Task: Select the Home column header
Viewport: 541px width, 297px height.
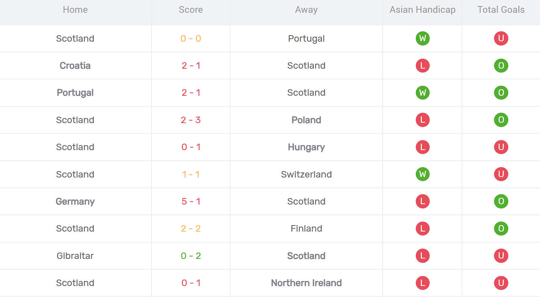Action: pyautogui.click(x=75, y=10)
